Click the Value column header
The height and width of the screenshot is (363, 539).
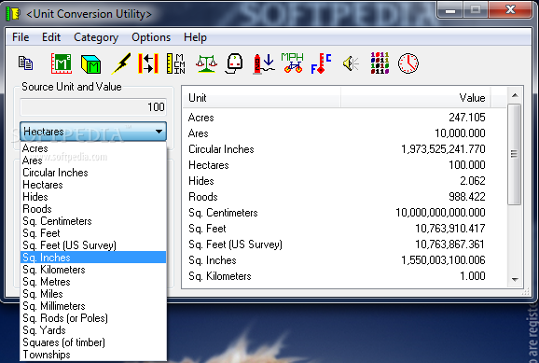pyautogui.click(x=416, y=98)
